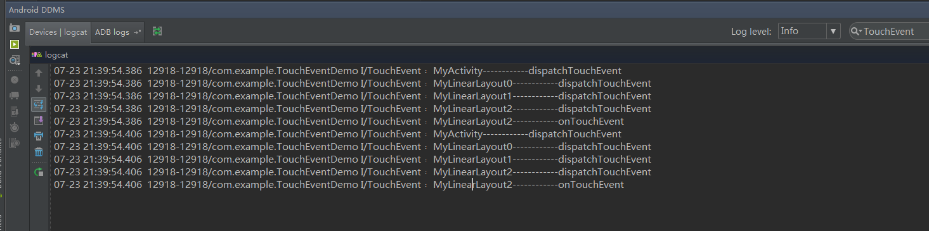Click the green screen record icon
Screen dimensions: 929x231
[15, 44]
